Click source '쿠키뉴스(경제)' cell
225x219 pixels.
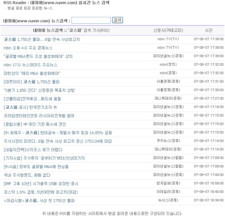coord(168,141)
